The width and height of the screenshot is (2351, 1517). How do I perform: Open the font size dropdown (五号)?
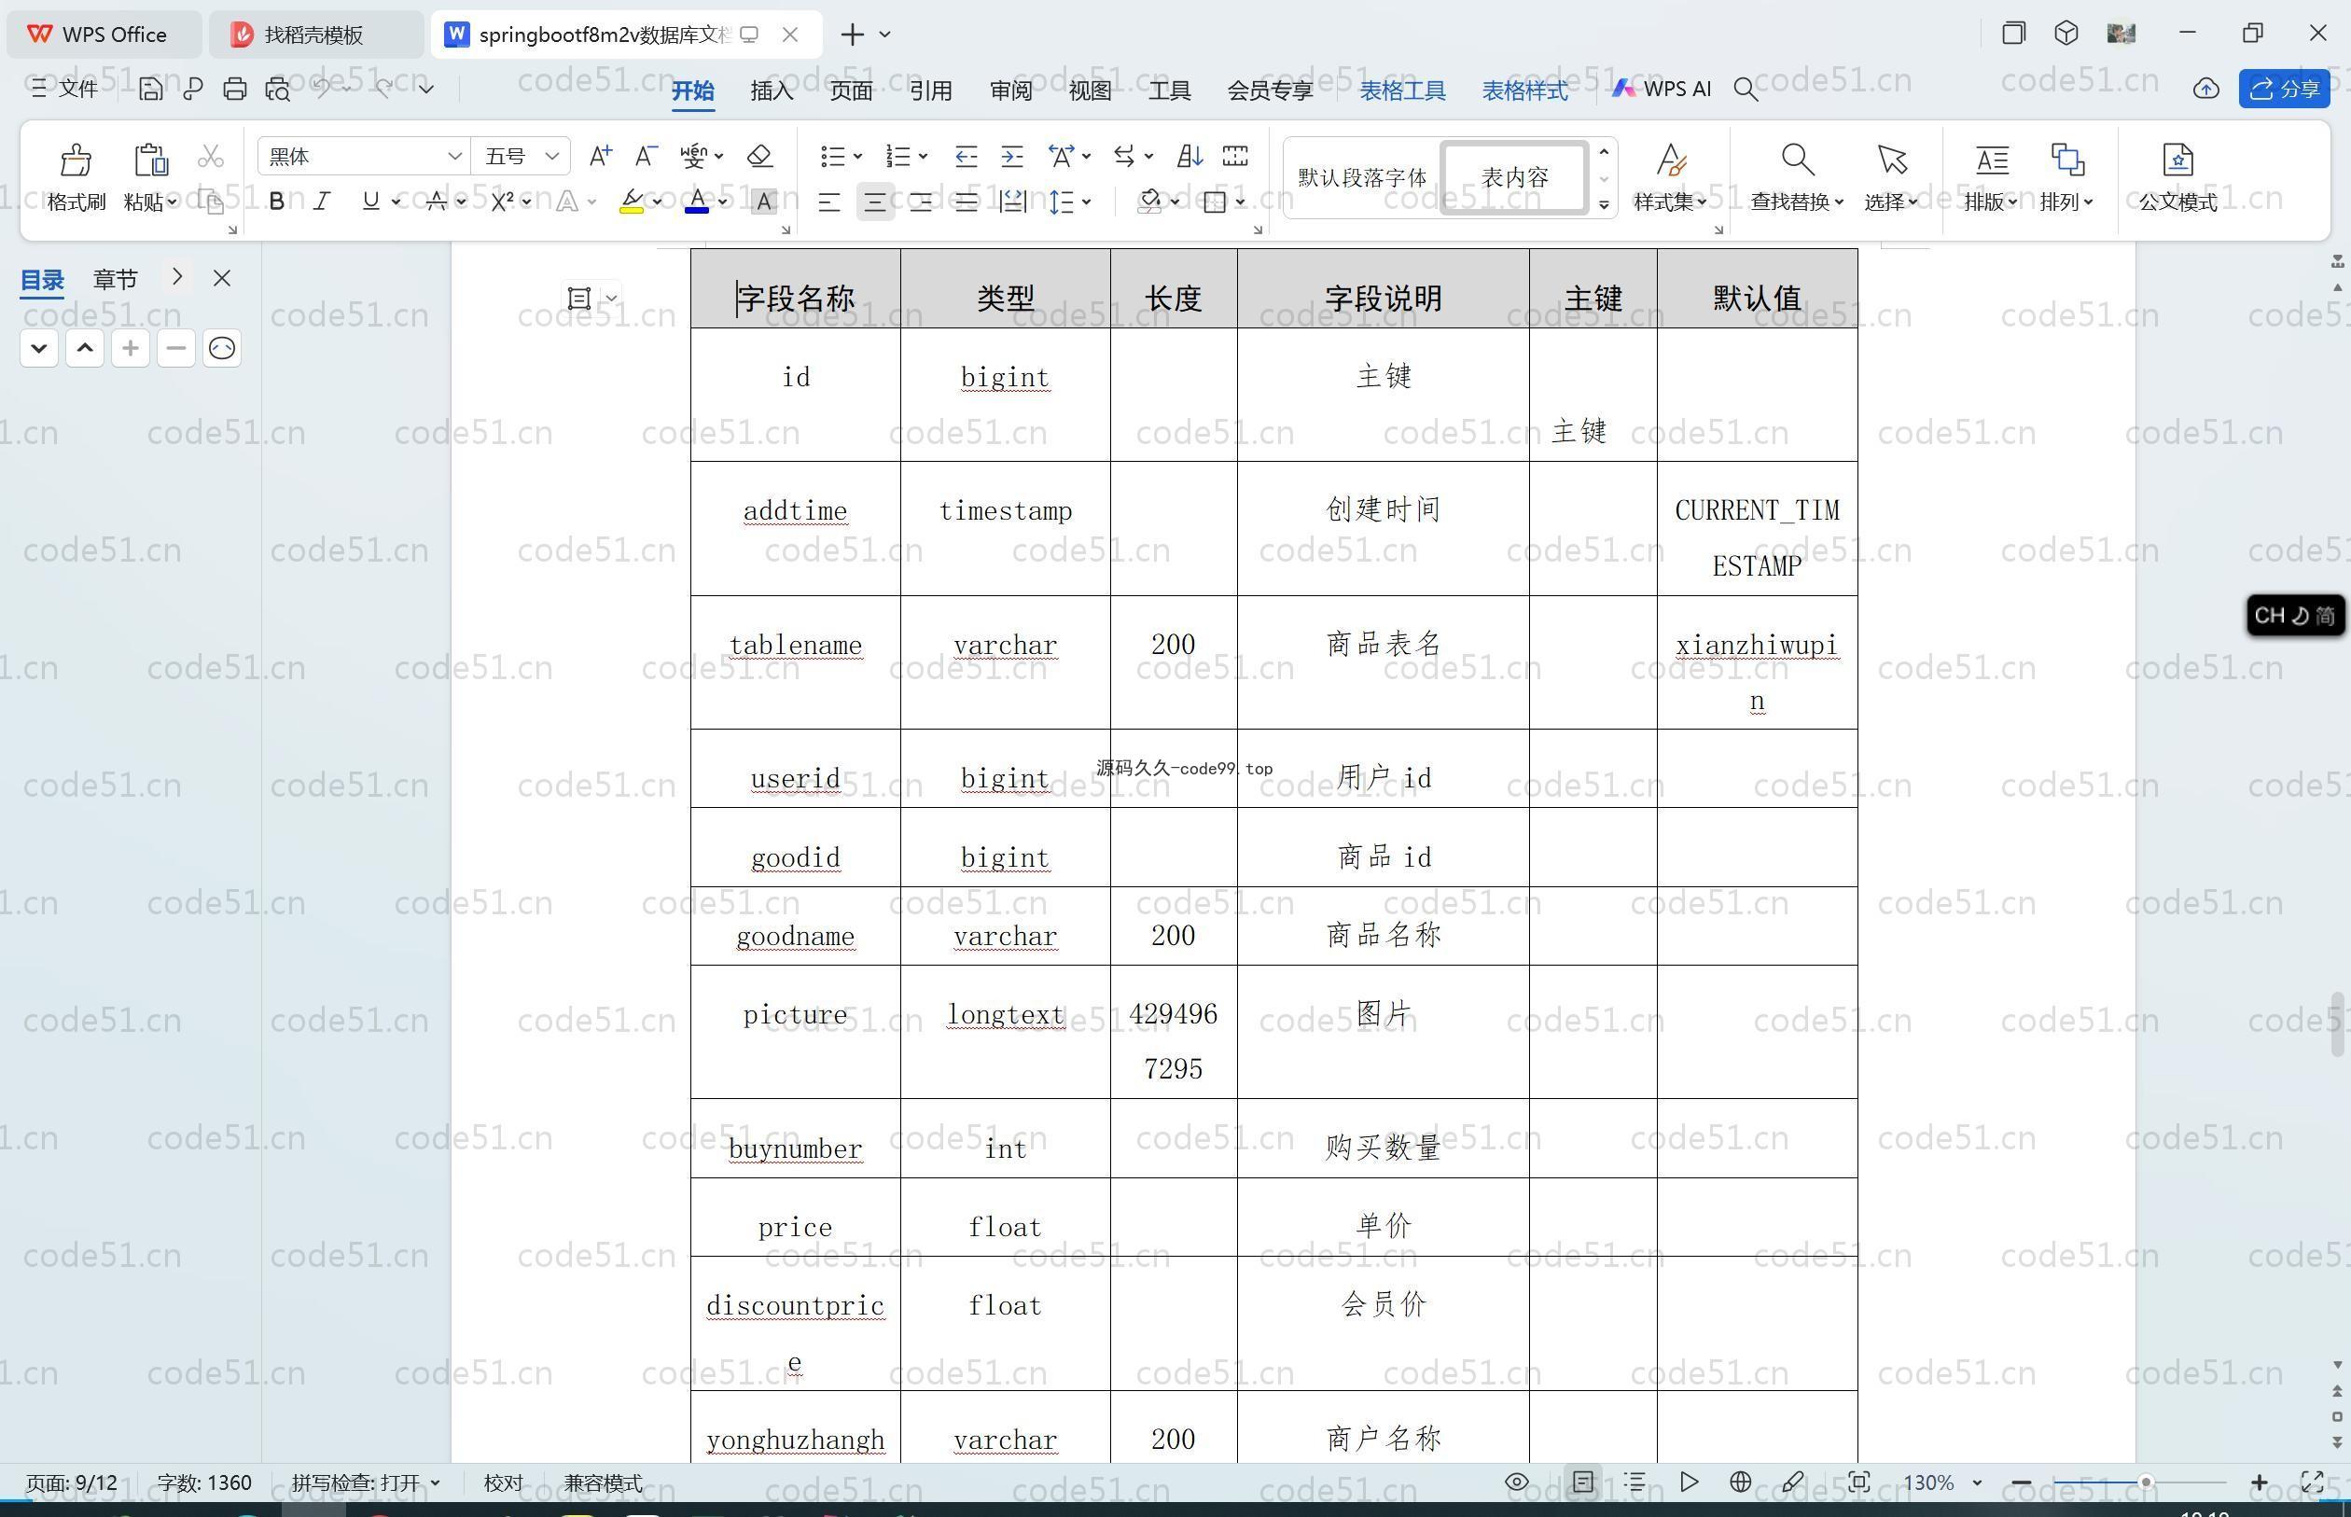[551, 156]
